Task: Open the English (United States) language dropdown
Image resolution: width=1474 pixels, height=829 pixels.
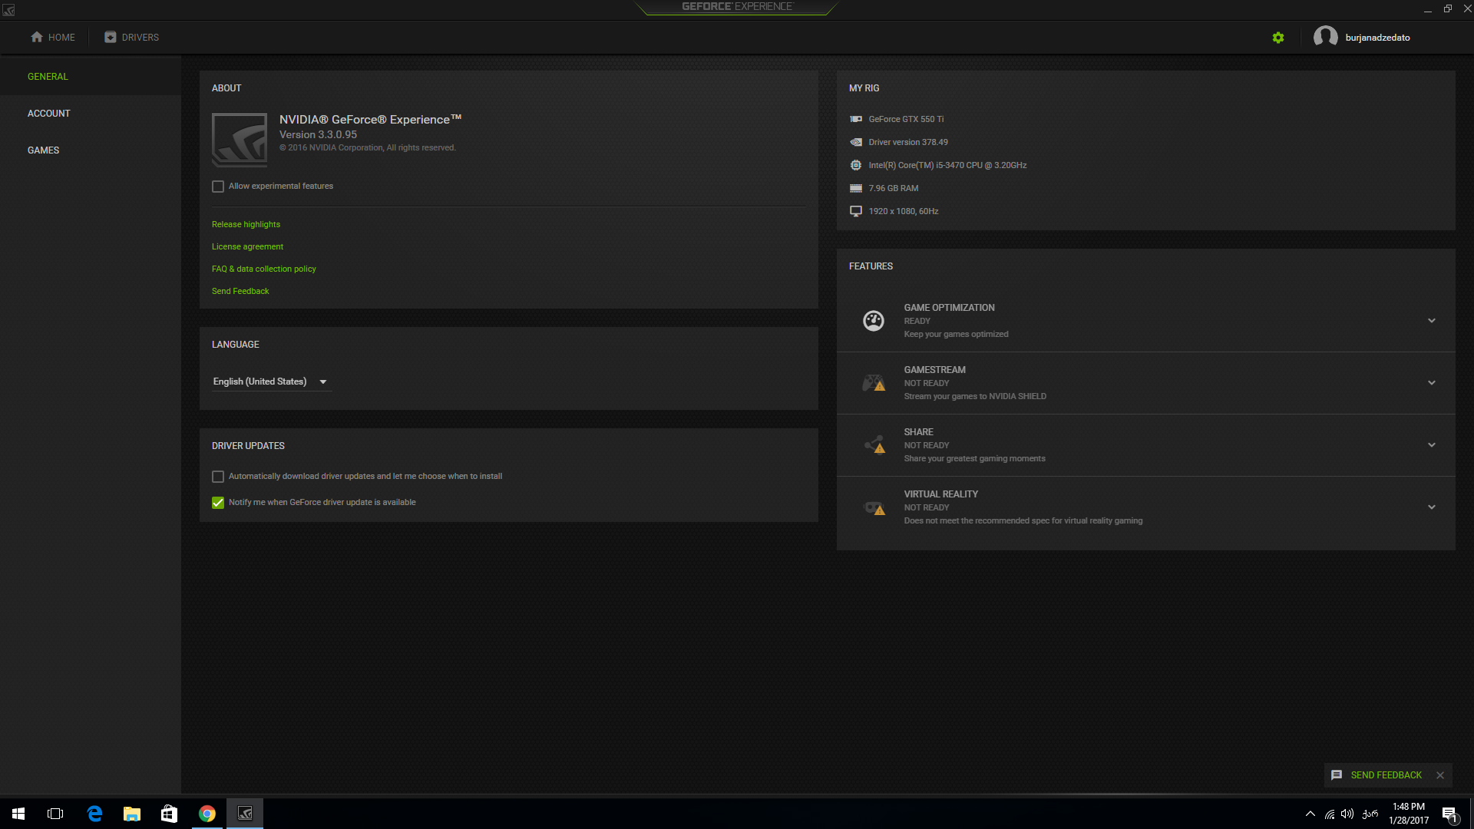Action: pos(270,381)
